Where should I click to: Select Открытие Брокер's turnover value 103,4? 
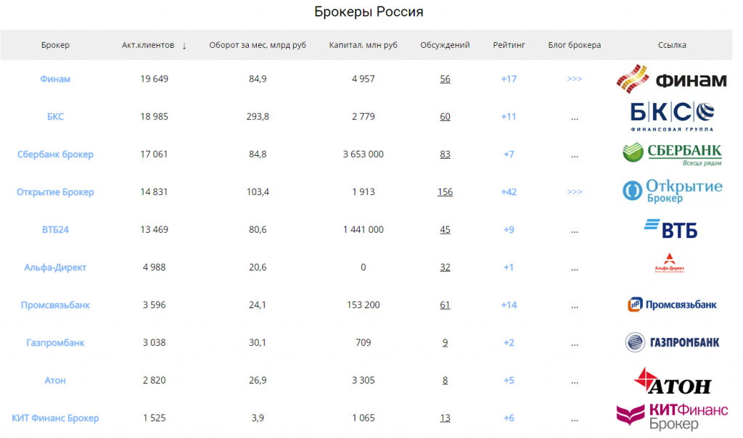[258, 191]
